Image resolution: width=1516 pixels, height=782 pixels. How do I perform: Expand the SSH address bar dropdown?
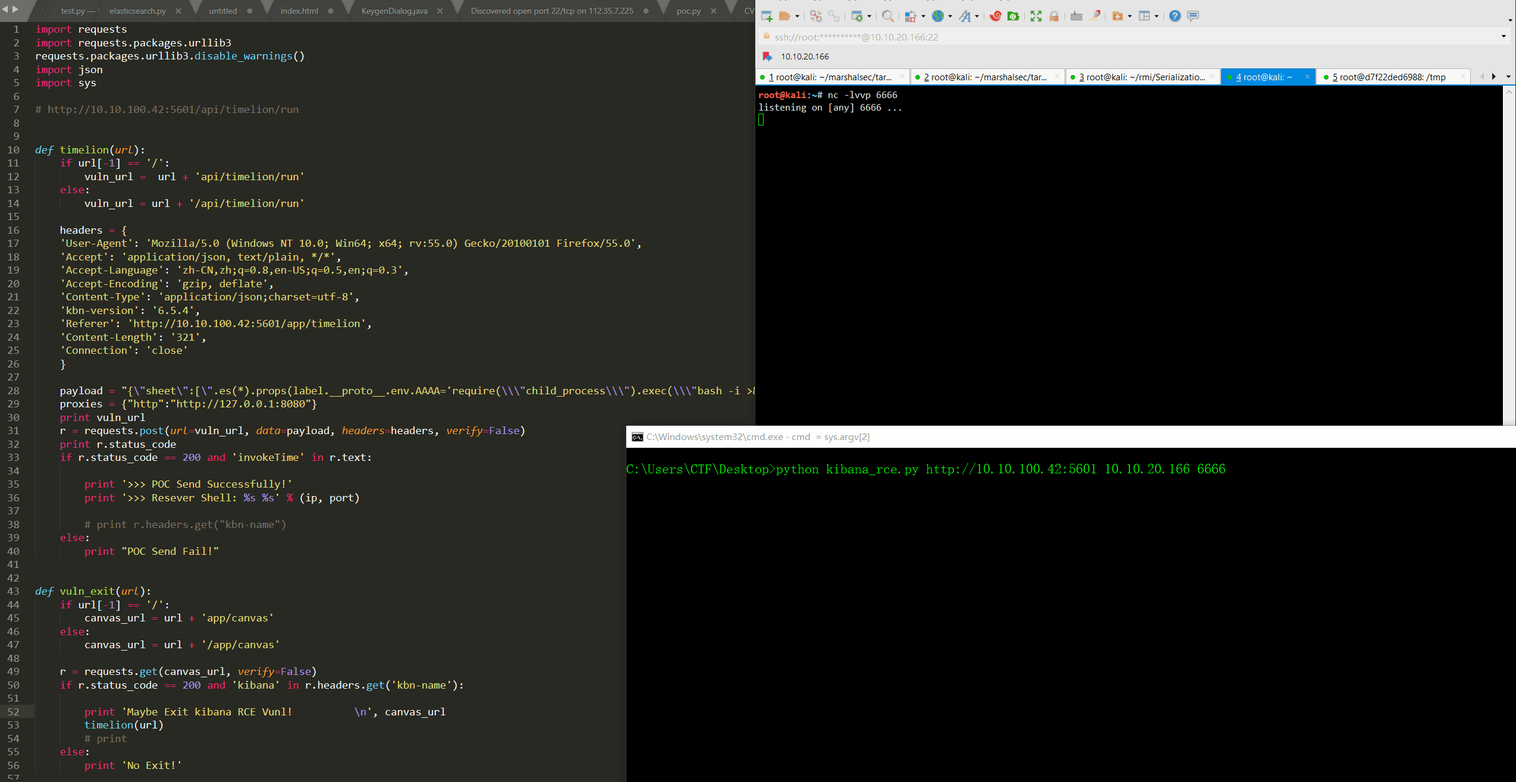(1504, 37)
